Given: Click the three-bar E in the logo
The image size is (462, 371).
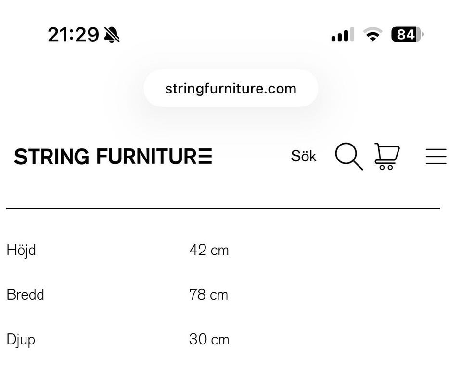Looking at the screenshot, I should tap(205, 157).
